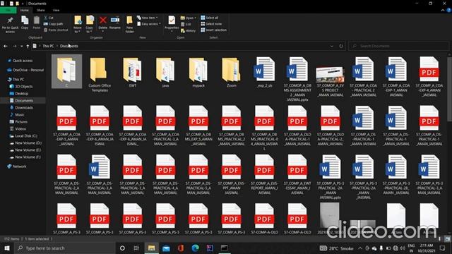The image size is (452, 254).
Task: Select Videos in sidebar
Action: (x=20, y=128)
